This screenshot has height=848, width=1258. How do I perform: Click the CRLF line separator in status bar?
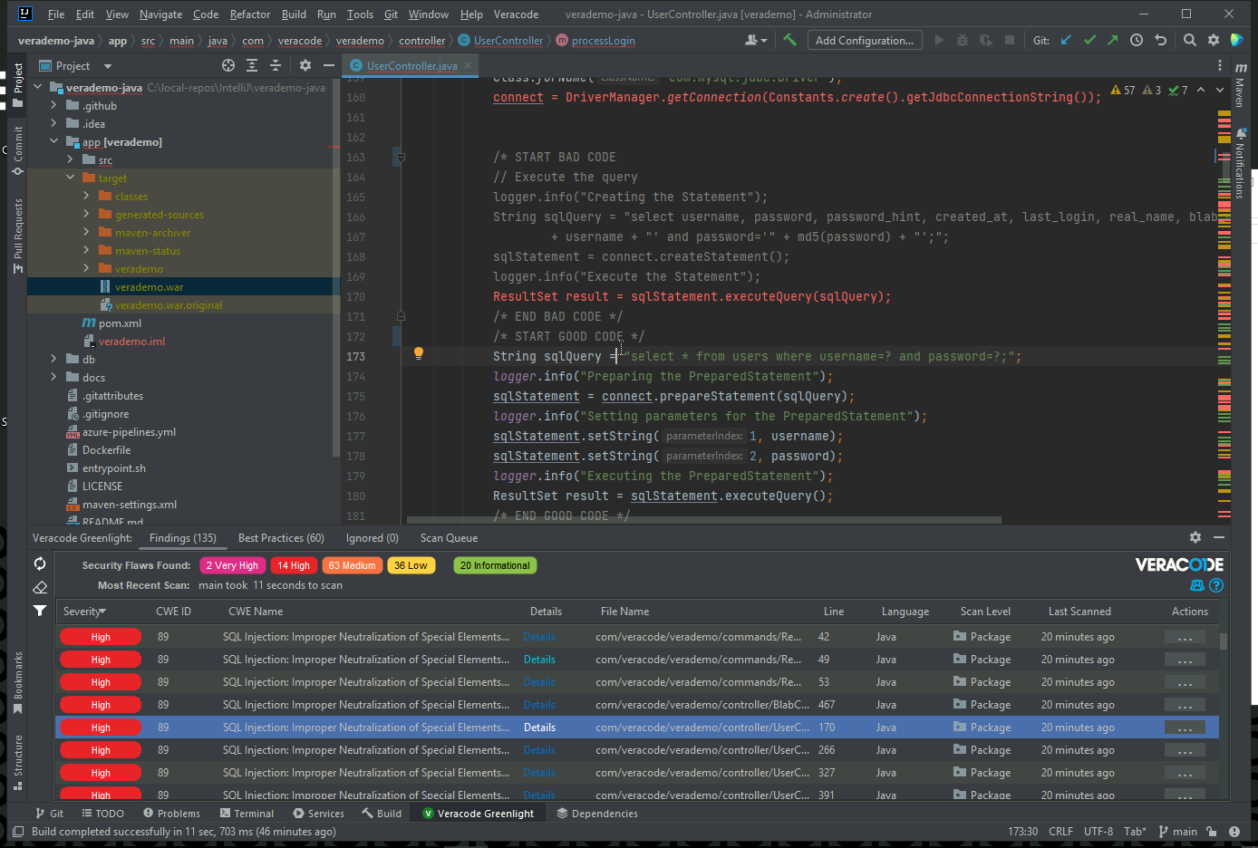pyautogui.click(x=1060, y=832)
